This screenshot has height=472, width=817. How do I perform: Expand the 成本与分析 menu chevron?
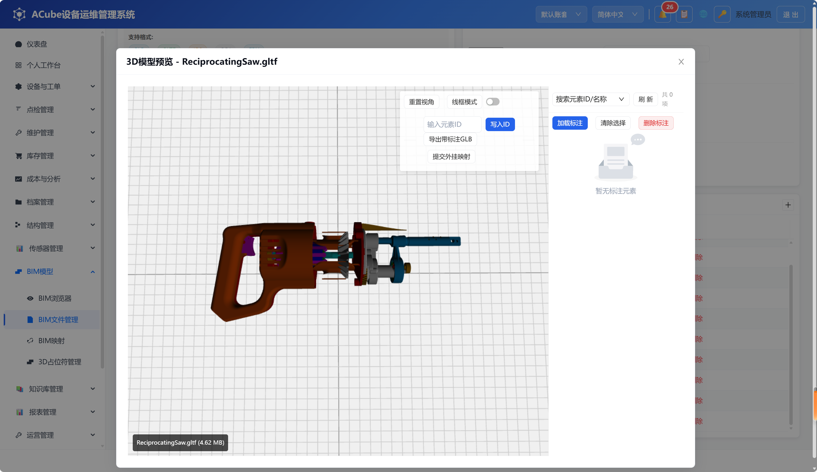coord(93,179)
